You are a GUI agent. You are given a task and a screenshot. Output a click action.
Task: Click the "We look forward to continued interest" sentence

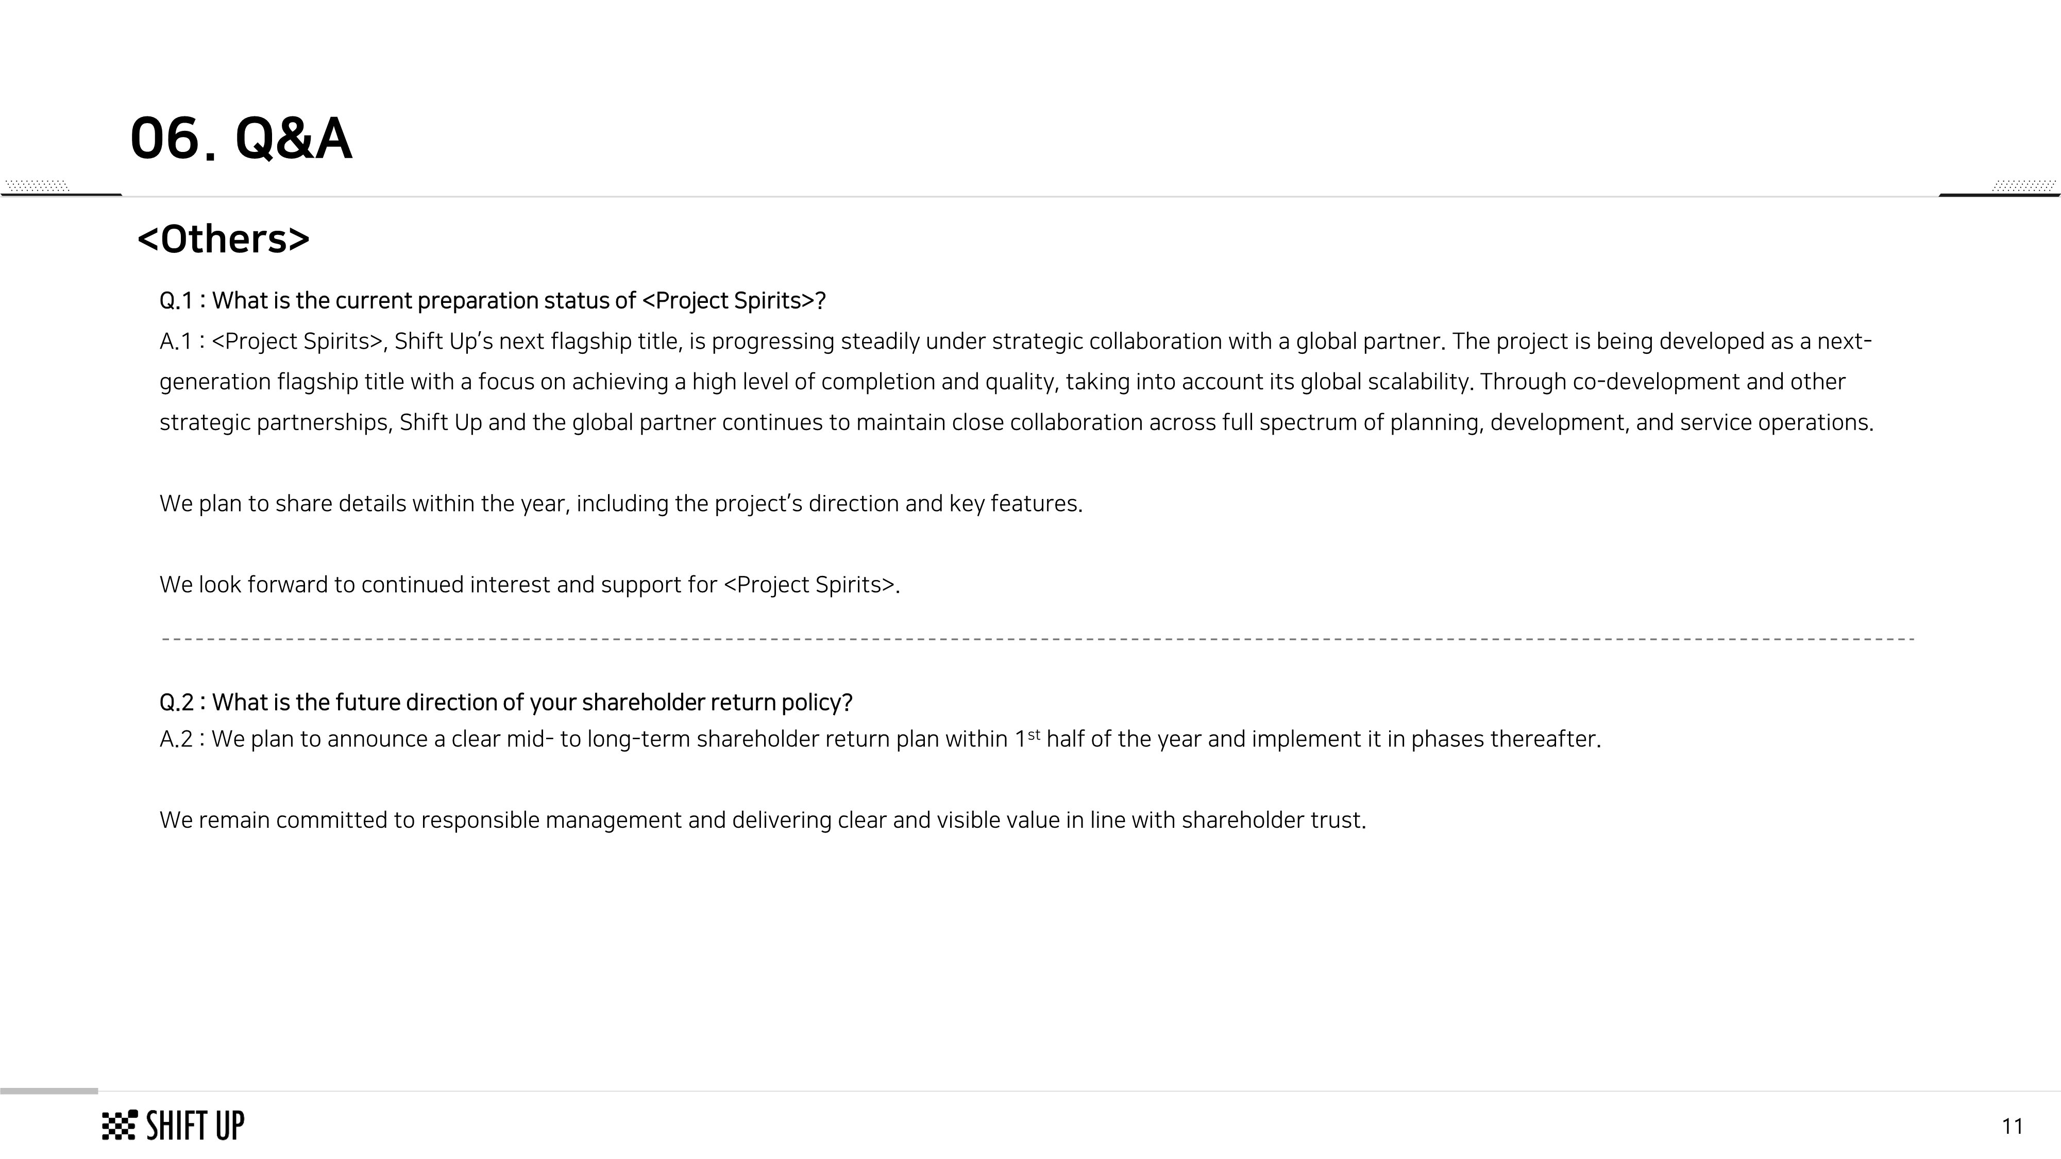tap(530, 585)
